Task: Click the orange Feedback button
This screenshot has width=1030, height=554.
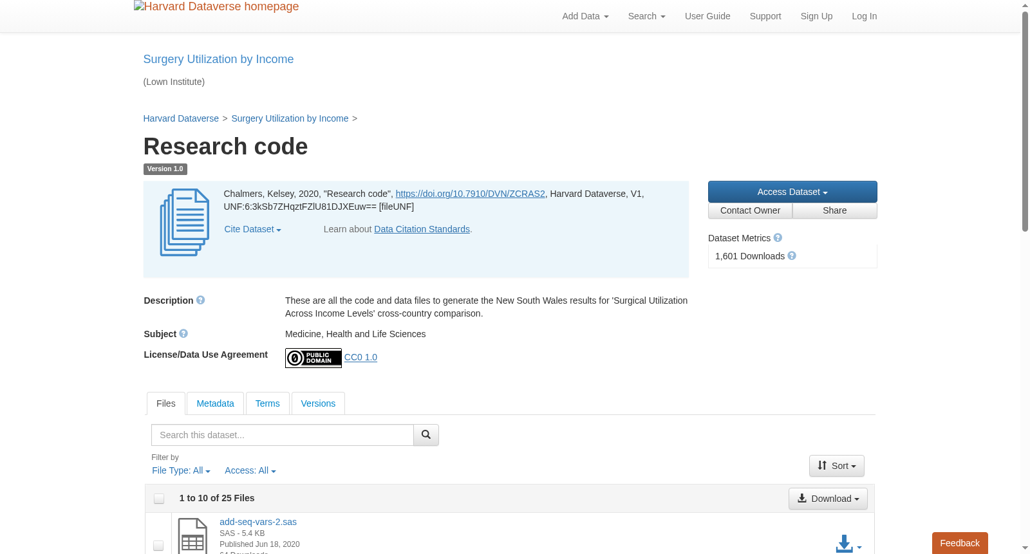Action: click(960, 543)
